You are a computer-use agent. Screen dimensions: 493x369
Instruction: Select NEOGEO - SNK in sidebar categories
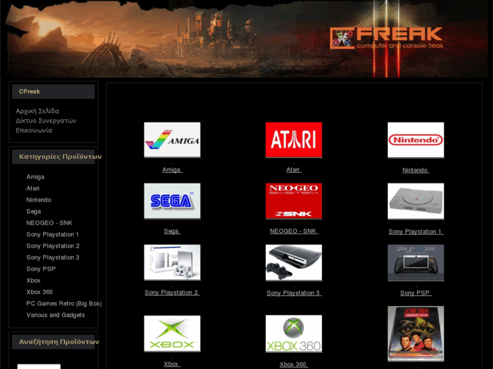tap(50, 223)
